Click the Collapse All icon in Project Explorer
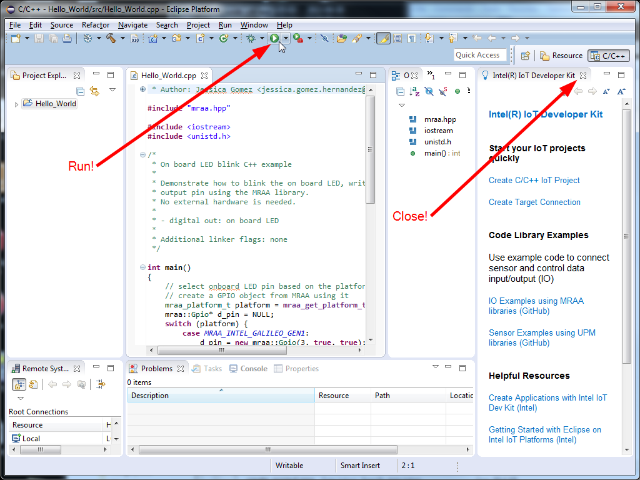The image size is (640, 480). click(x=81, y=91)
